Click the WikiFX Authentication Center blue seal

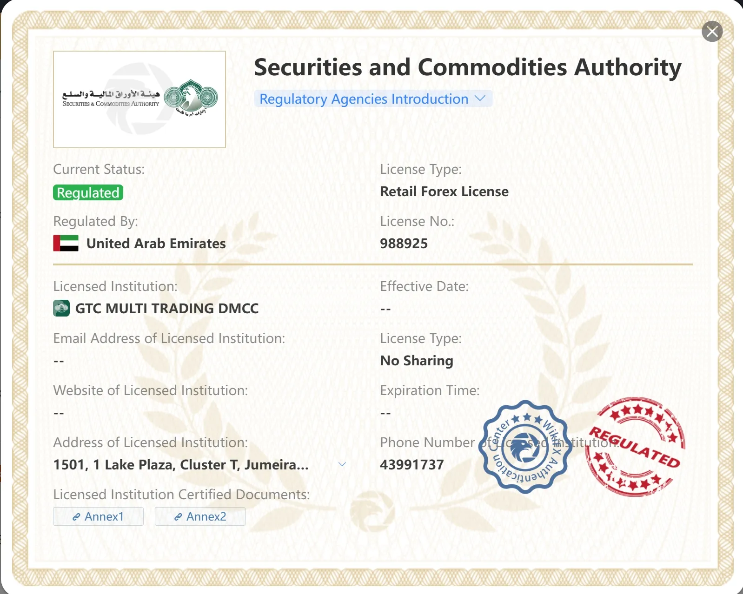pos(526,447)
